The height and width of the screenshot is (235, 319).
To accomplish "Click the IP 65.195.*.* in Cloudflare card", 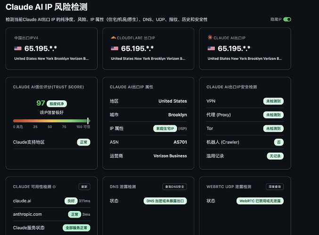I will coord(137,49).
